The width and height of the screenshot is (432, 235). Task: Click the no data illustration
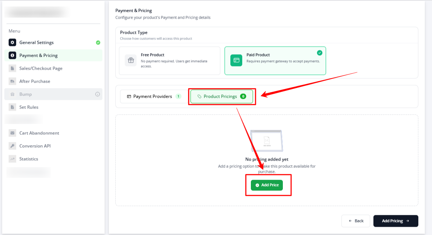tap(267, 141)
